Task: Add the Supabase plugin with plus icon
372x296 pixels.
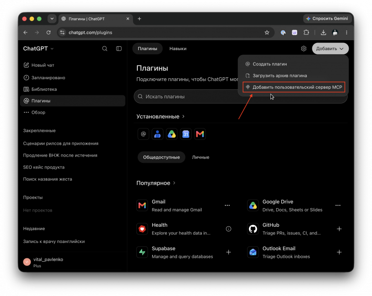Action: (x=228, y=252)
